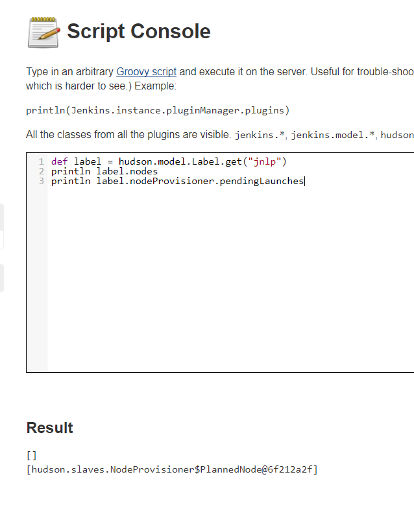The image size is (414, 505).
Task: Click the '[]' result output line
Action: pos(32,455)
